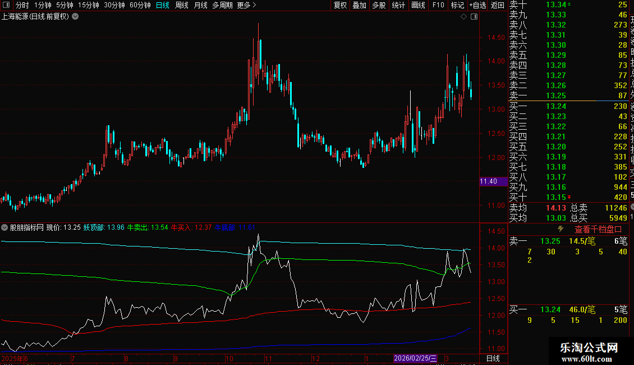Click the 卖均 14.13 average price
This screenshot has width=634, height=365.
(x=537, y=208)
